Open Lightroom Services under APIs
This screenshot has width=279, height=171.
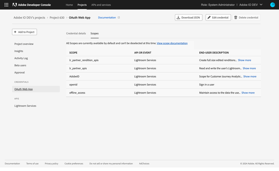(x=25, y=106)
